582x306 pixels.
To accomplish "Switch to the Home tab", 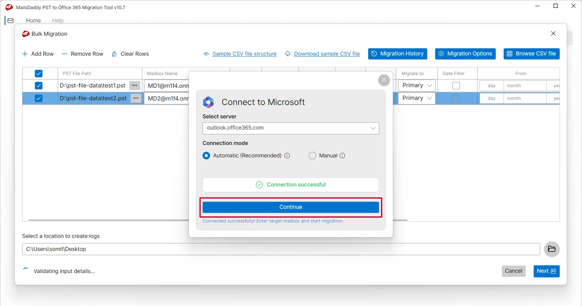I will (x=33, y=21).
